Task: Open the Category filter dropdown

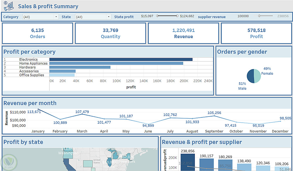Action: click(40, 17)
